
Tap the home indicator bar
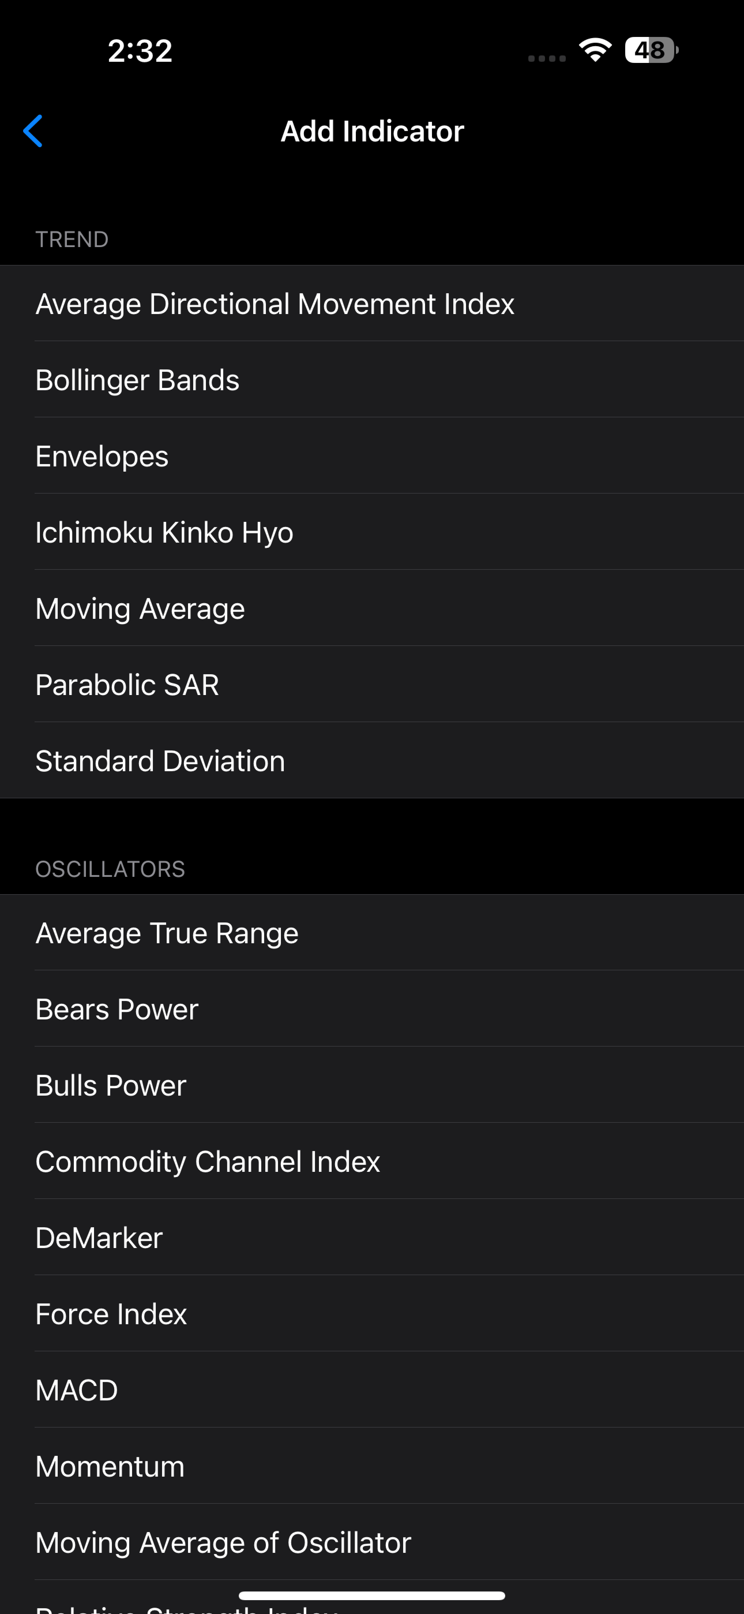[372, 1595]
